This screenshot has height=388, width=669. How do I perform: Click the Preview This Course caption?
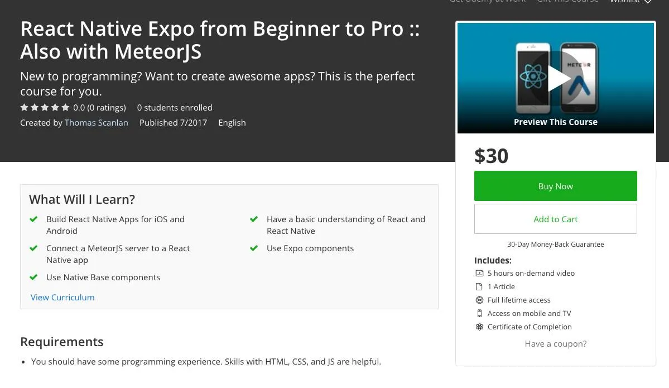click(555, 122)
